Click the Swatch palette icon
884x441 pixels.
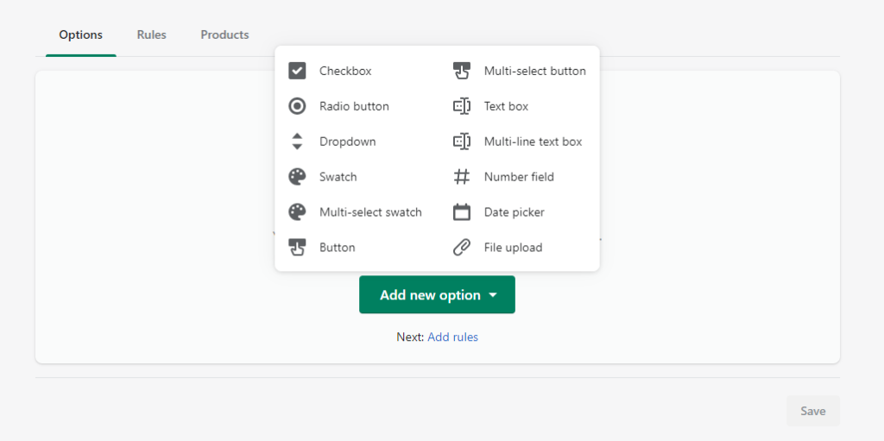point(297,177)
